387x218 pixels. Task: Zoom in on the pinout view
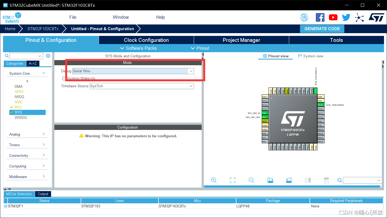coord(214,180)
